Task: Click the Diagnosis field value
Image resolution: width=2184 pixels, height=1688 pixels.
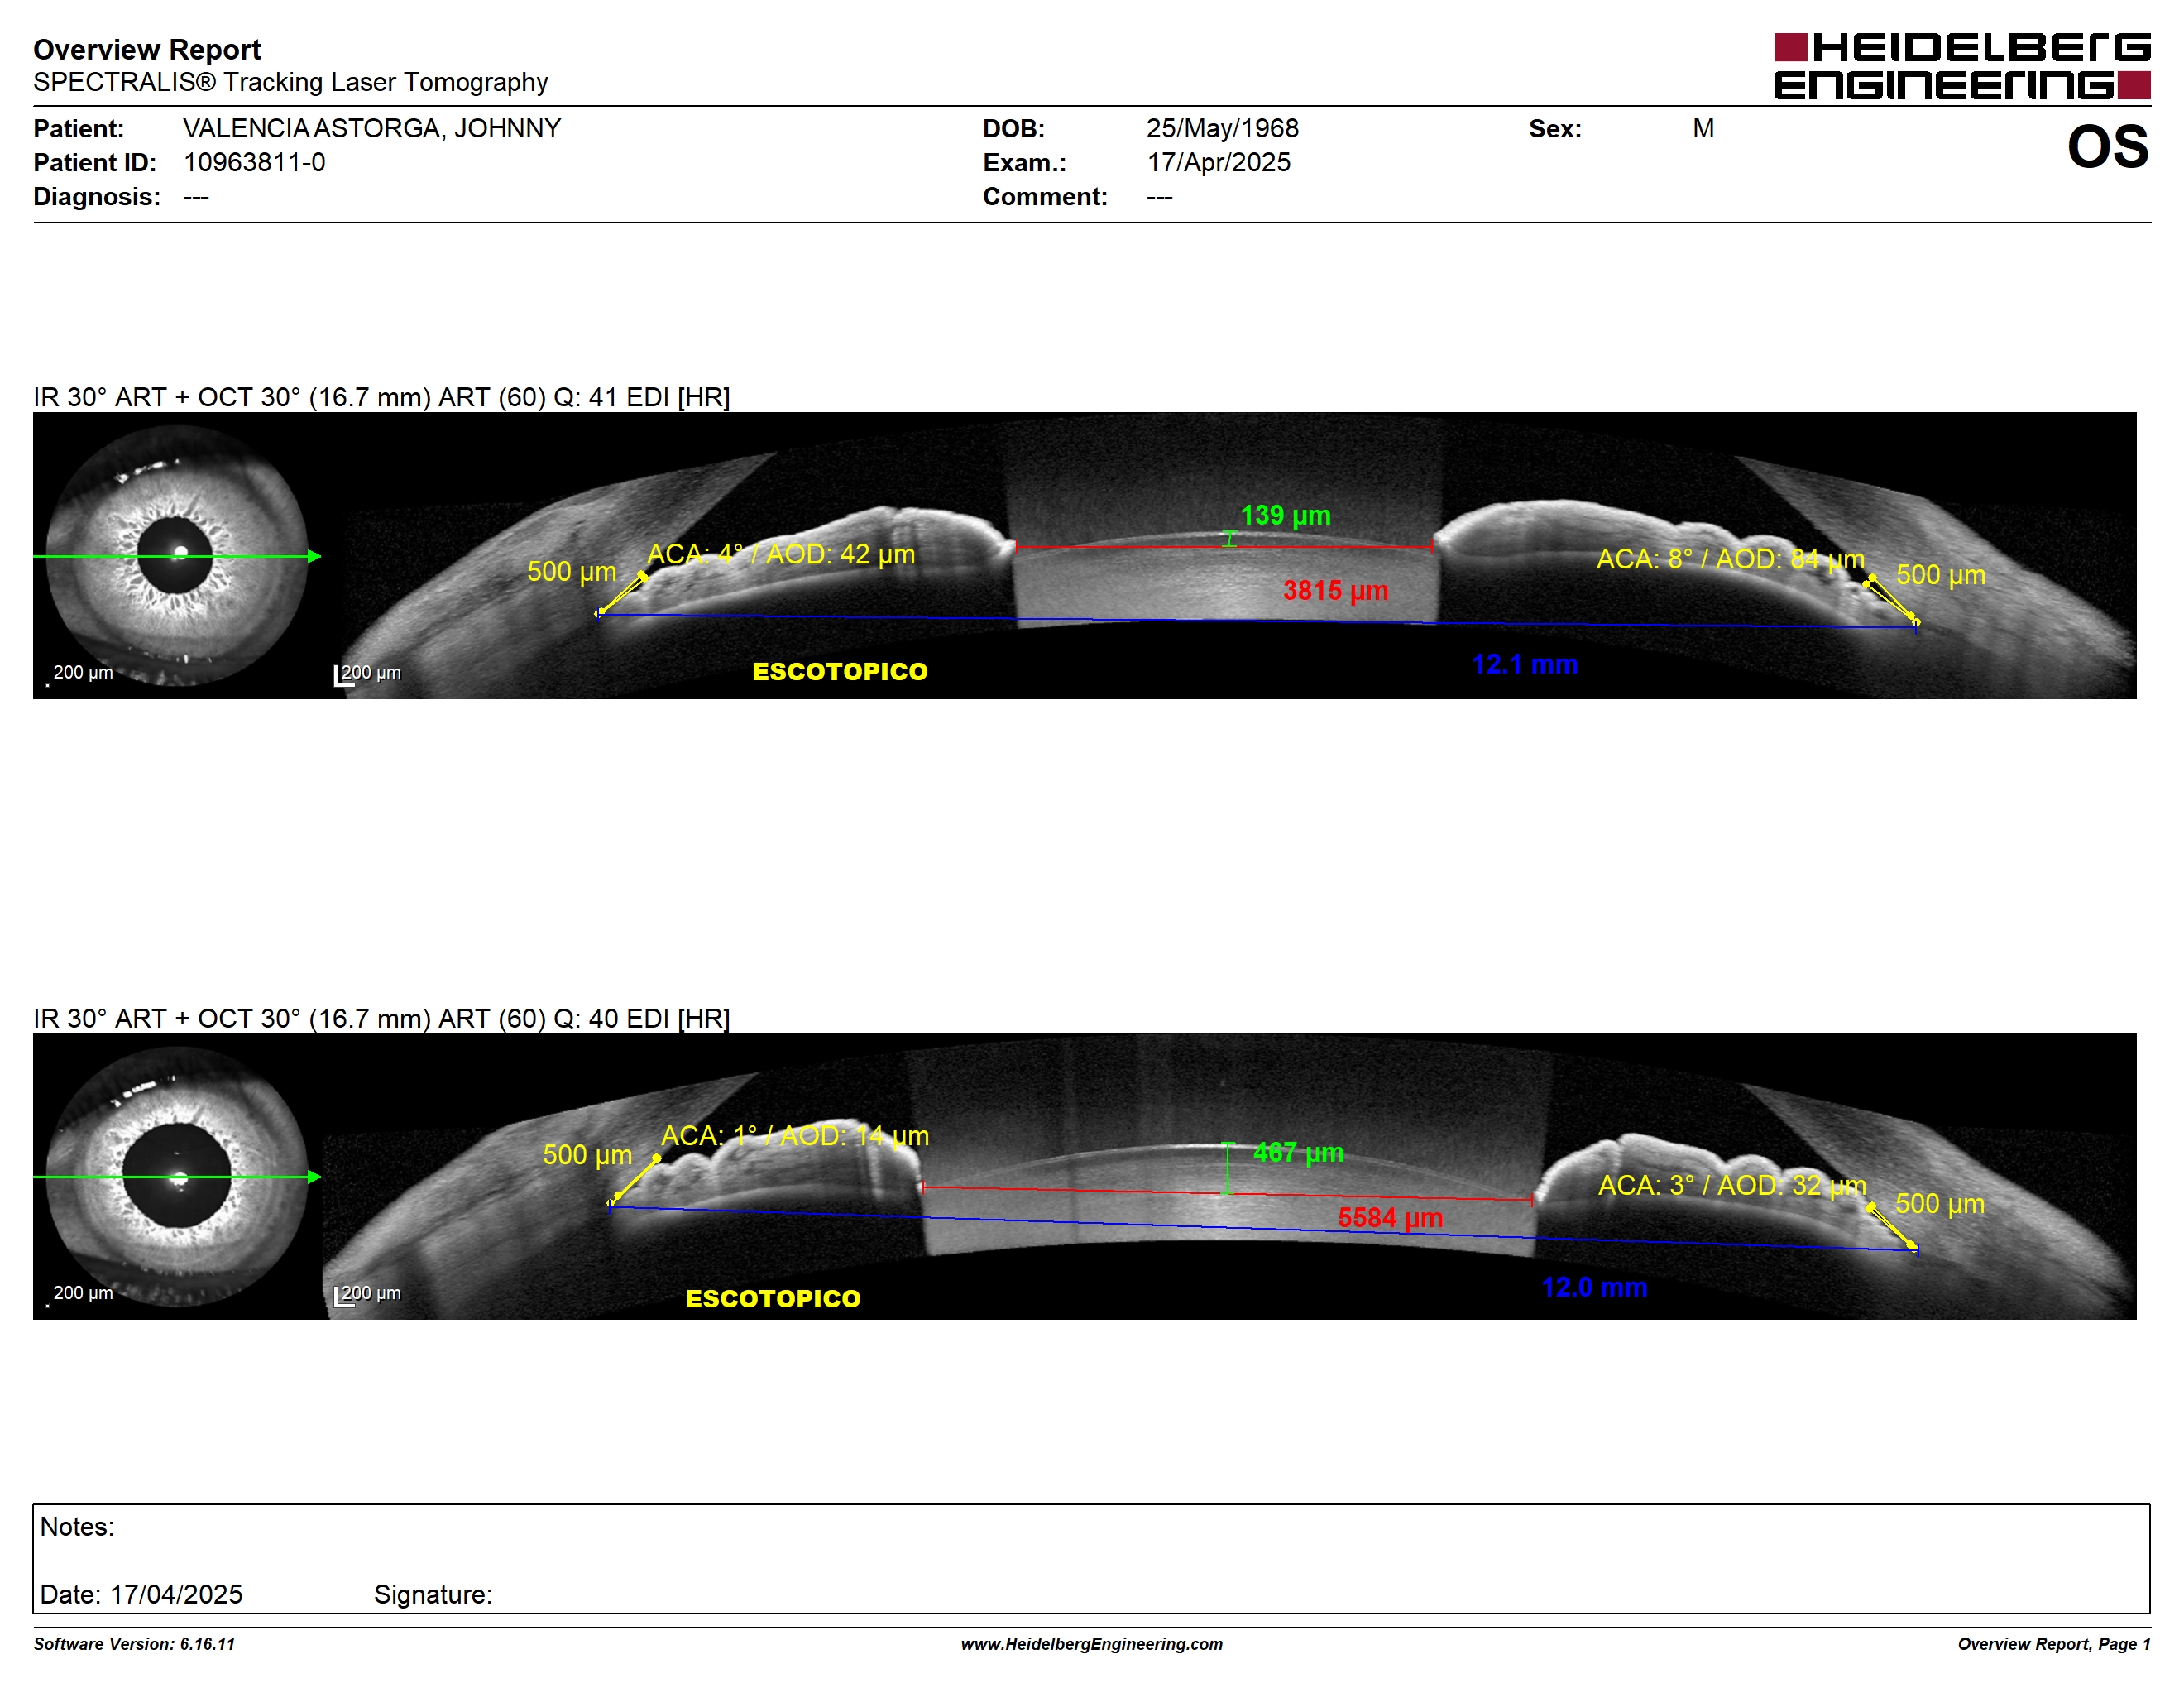Action: (196, 197)
